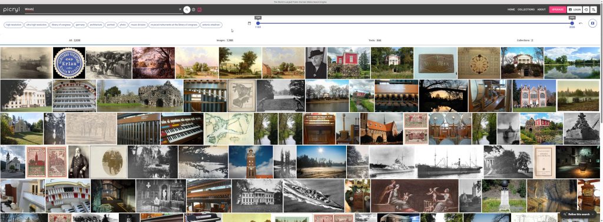Toggle the 'library of congress' filter chip
Screen dimensions: 603x222
[x=61, y=25]
